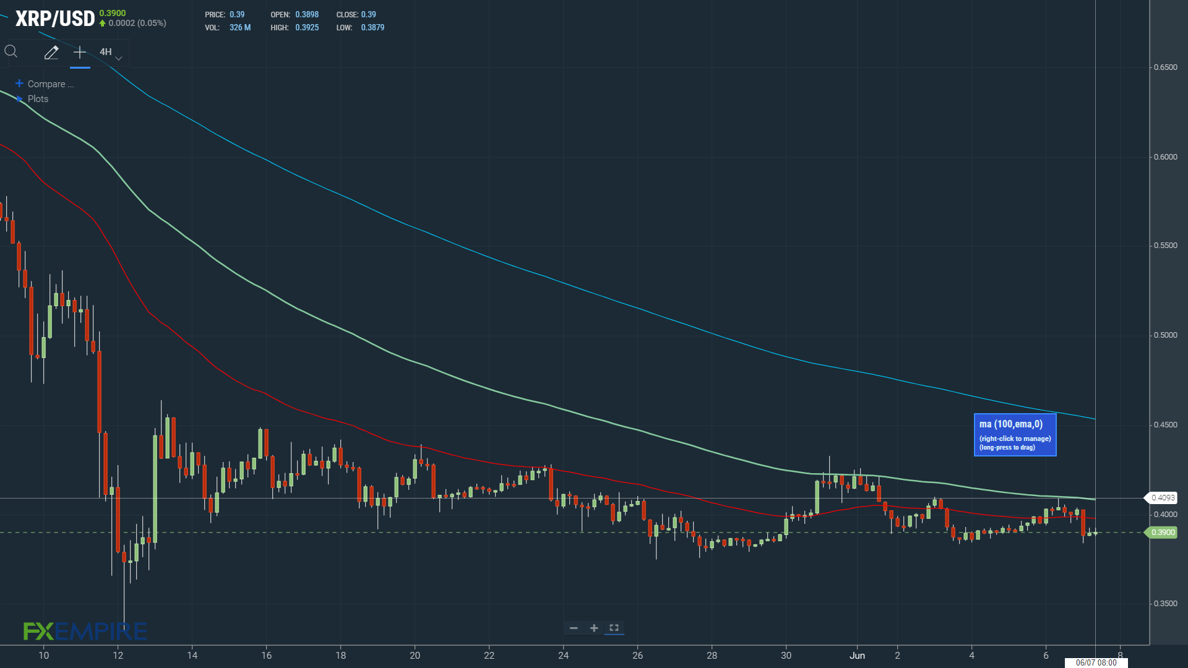Click the 06/07 08:00 date label

click(x=1096, y=662)
